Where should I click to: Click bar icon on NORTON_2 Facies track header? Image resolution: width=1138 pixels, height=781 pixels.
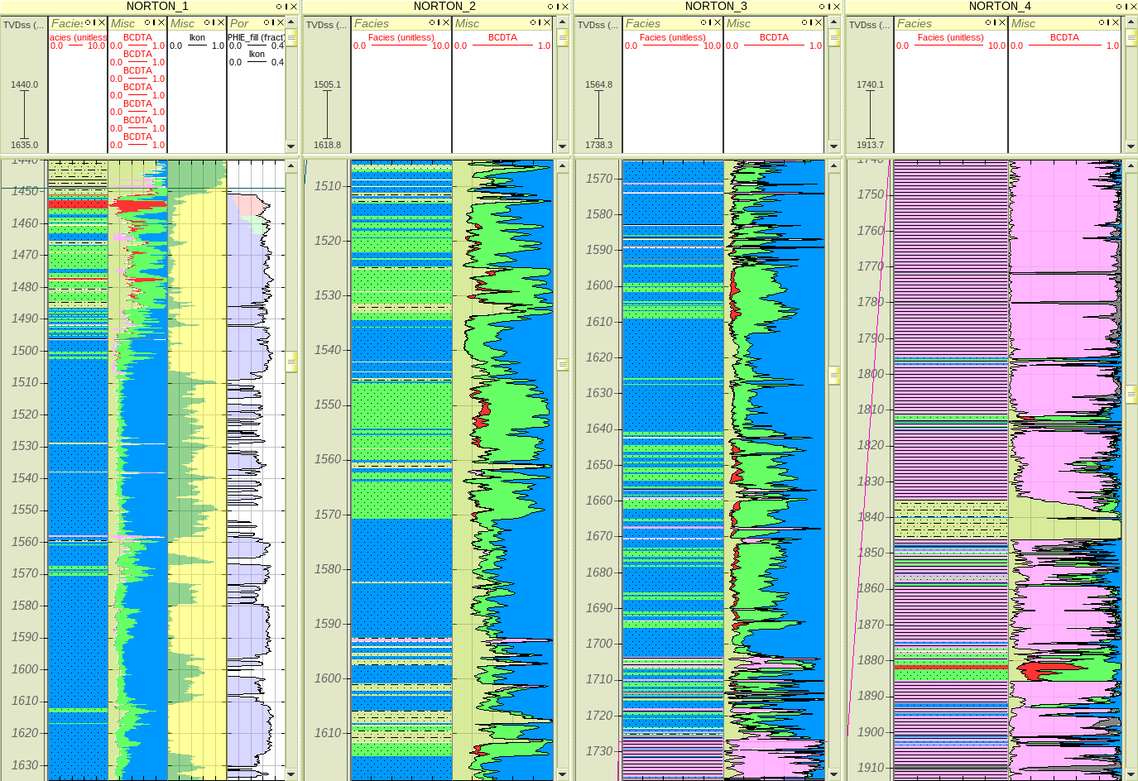[x=439, y=22]
